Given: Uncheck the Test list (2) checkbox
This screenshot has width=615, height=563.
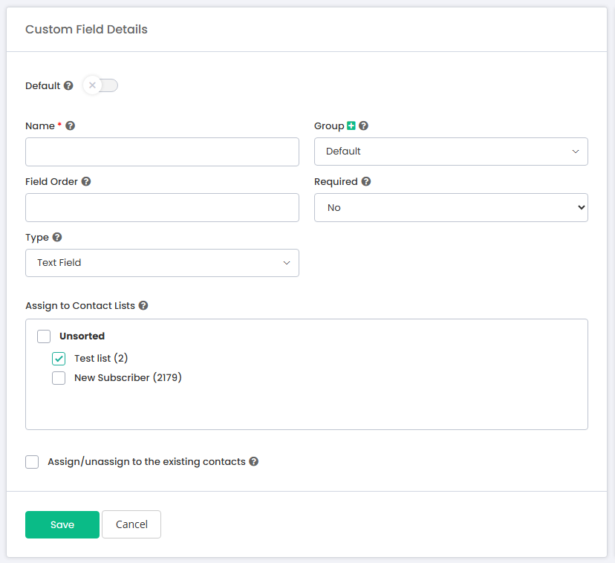Looking at the screenshot, I should (x=59, y=359).
